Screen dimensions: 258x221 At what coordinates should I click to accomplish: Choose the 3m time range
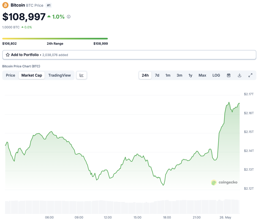click(x=179, y=75)
